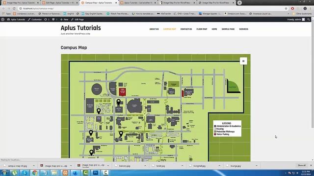Expand options for campus-map-05.jpg download
314x176 pixels.
[x=34, y=166]
